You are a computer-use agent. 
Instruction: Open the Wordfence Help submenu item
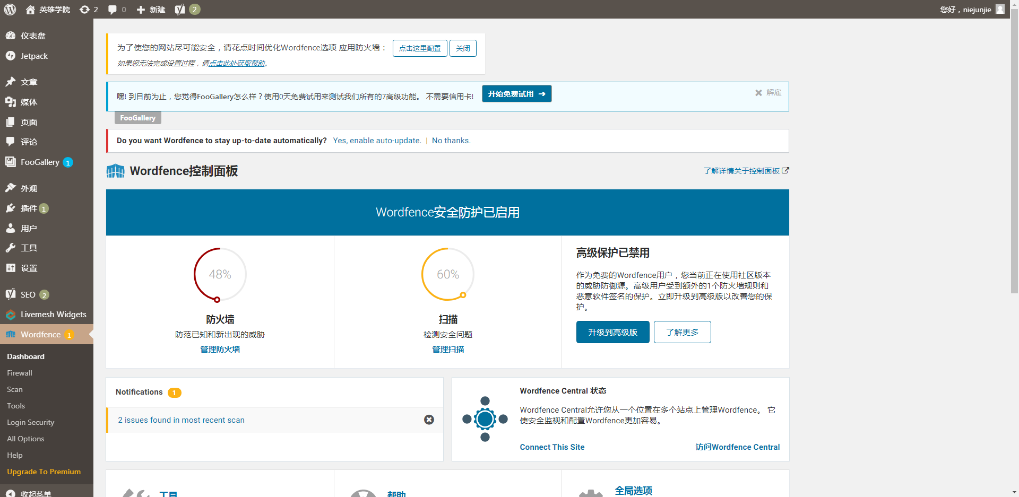coord(15,455)
